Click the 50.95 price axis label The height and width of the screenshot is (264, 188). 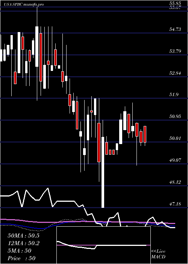coord(175,116)
